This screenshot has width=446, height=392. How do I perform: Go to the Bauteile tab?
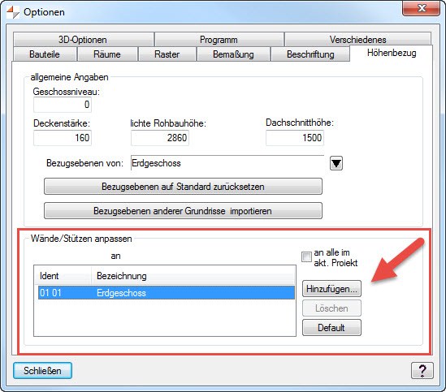pyautogui.click(x=45, y=54)
